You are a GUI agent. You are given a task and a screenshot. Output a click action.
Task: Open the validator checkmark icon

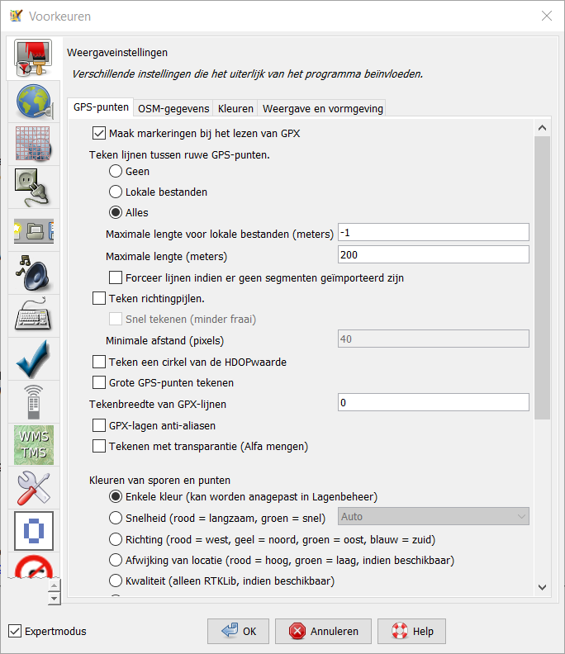pos(33,359)
